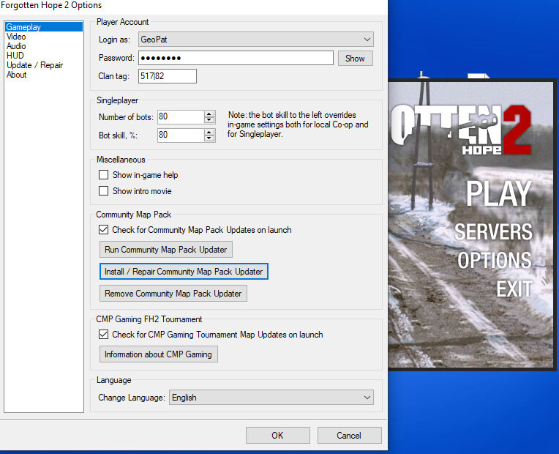
Task: Go to Update / Repair section
Action: click(34, 65)
